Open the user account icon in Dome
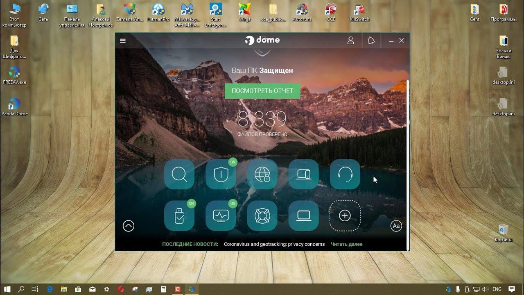The width and height of the screenshot is (524, 295). pos(350,41)
